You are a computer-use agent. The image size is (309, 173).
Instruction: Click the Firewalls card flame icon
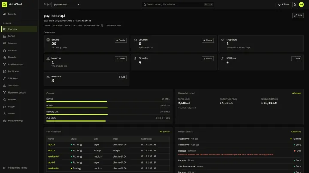135,59
